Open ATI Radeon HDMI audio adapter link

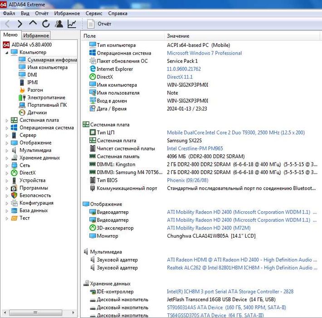(242, 260)
